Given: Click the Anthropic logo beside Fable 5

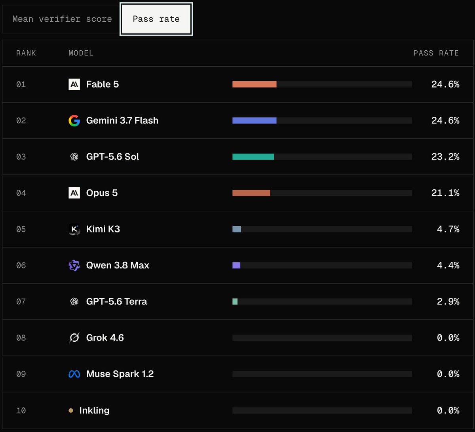Looking at the screenshot, I should coord(74,84).
